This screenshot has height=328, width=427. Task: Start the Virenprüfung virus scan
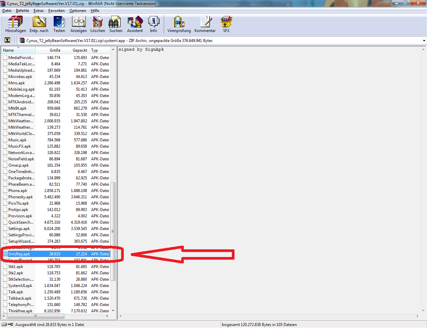[x=179, y=24]
